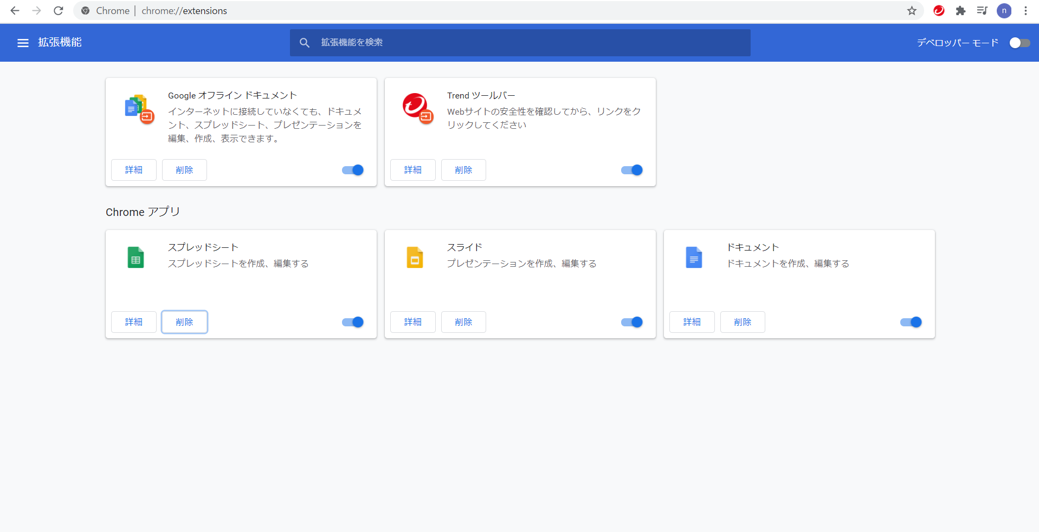Click the search magnifier icon
The width and height of the screenshot is (1039, 532).
305,43
